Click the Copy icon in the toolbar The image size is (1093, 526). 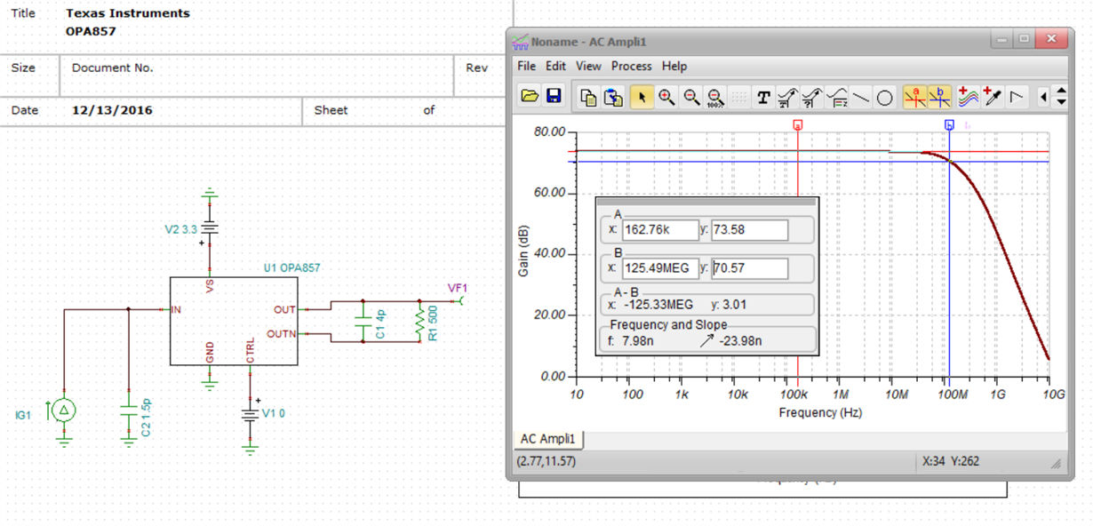click(588, 97)
